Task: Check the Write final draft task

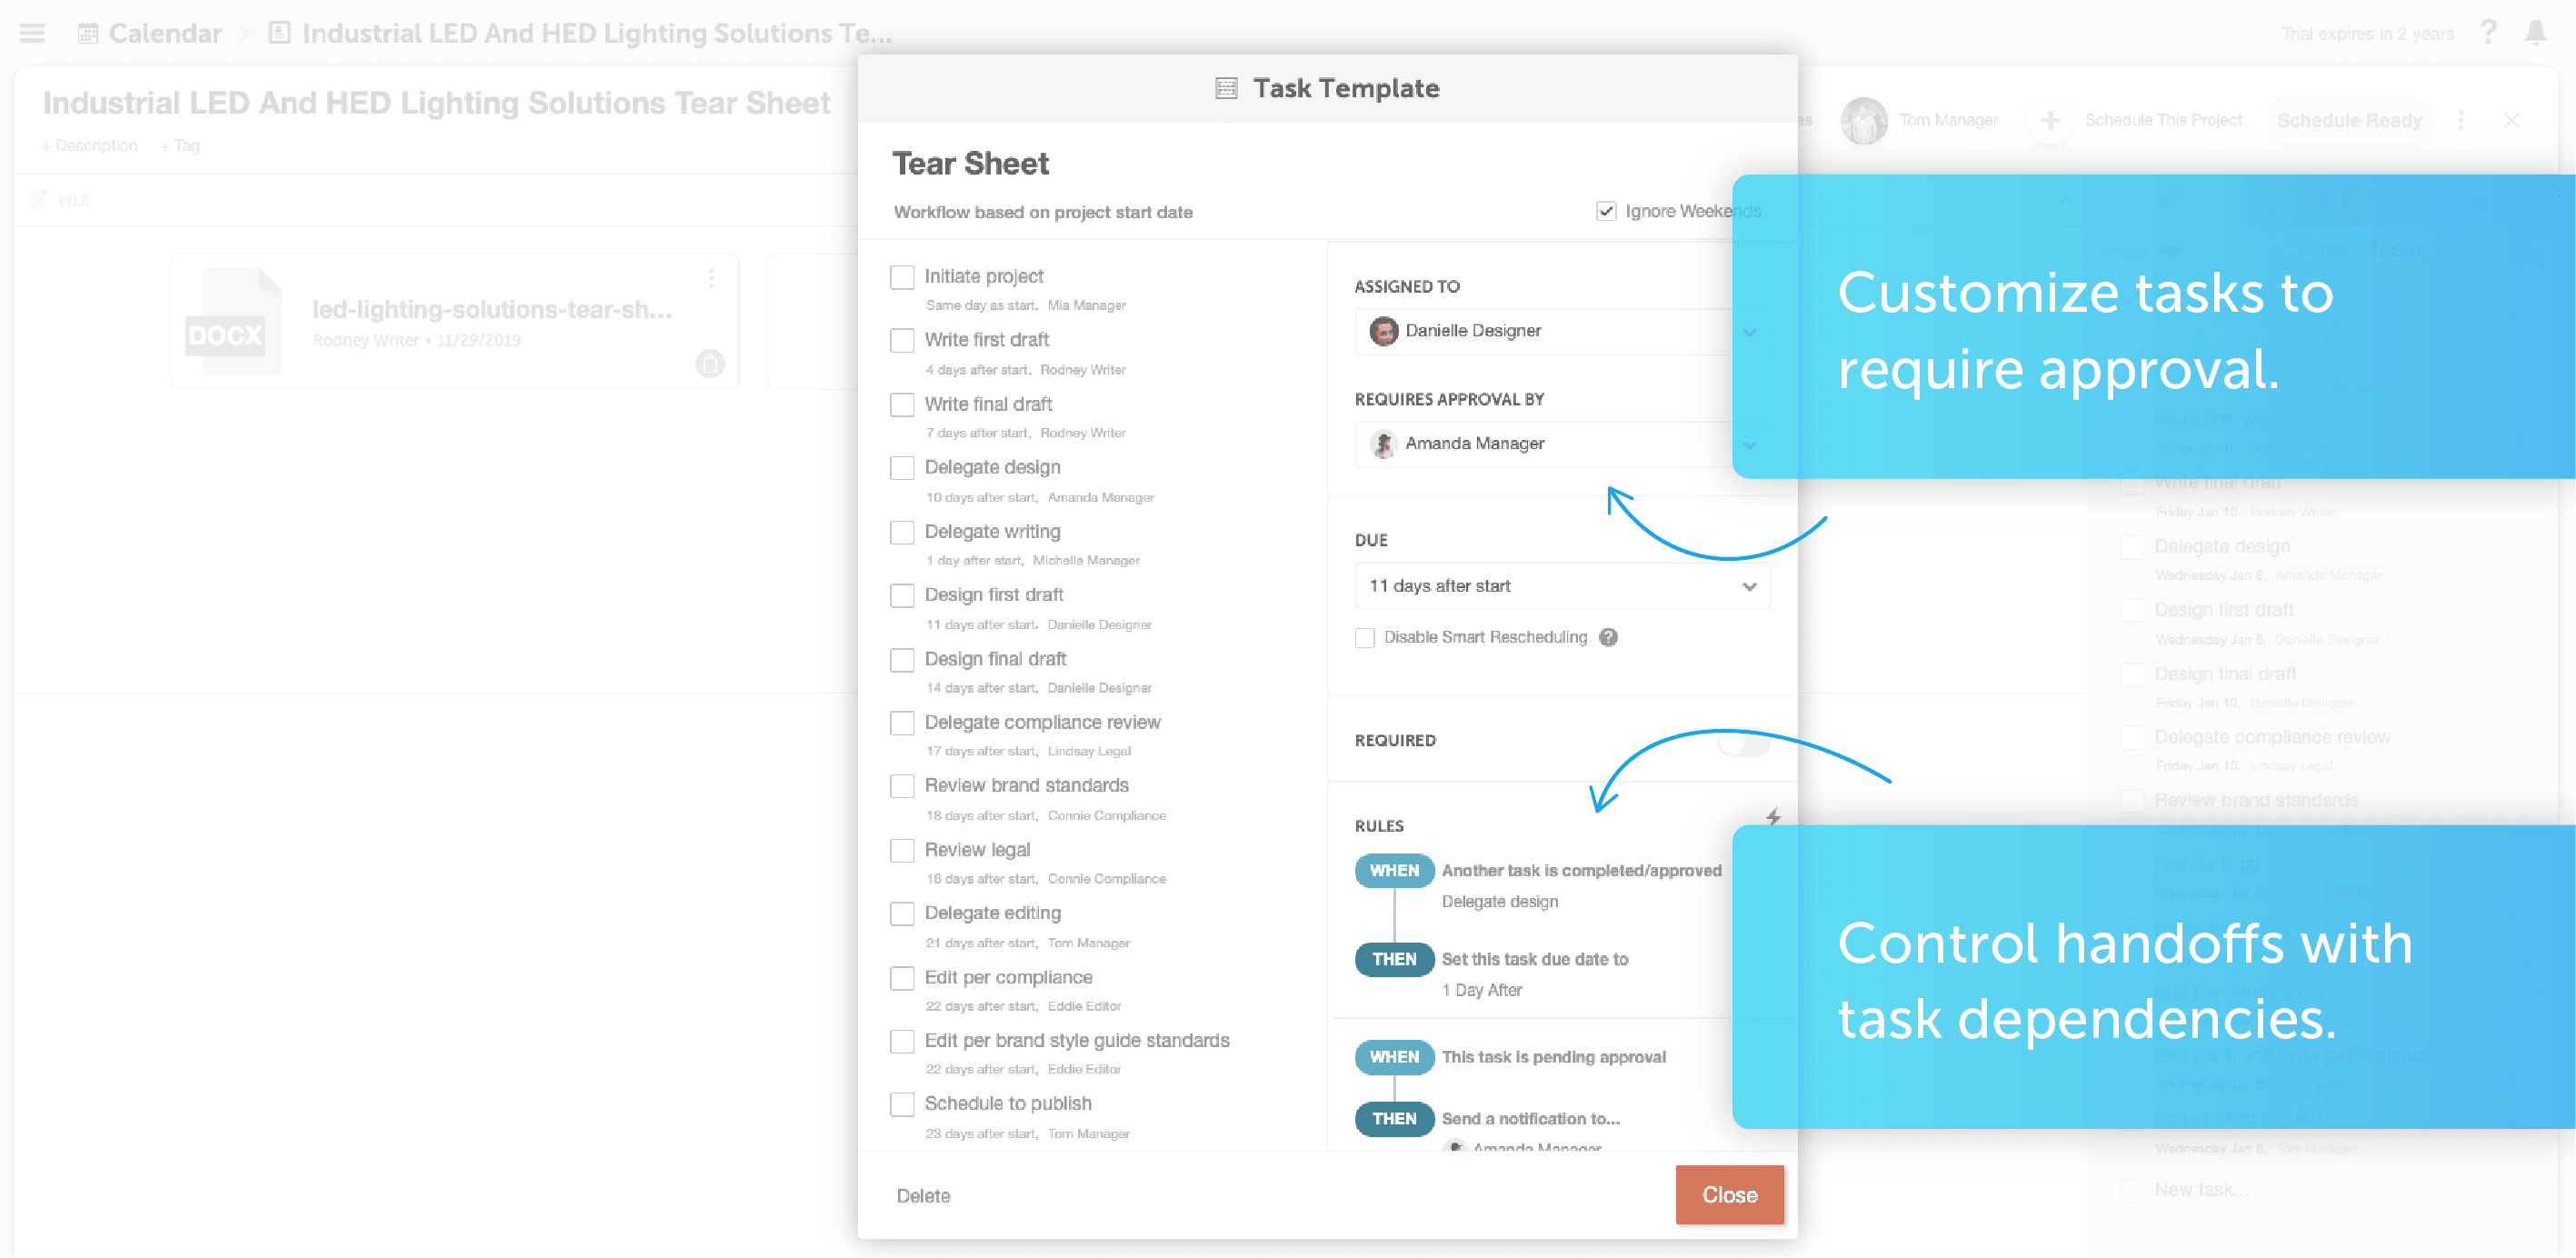Action: (x=902, y=404)
